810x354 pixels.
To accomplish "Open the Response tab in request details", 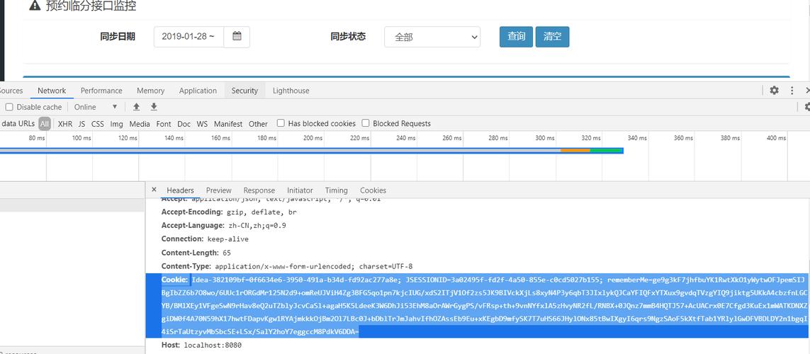I will click(259, 190).
